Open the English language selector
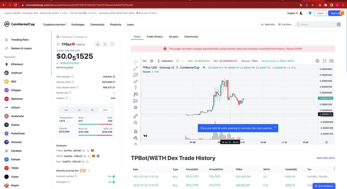 (x=292, y=13)
